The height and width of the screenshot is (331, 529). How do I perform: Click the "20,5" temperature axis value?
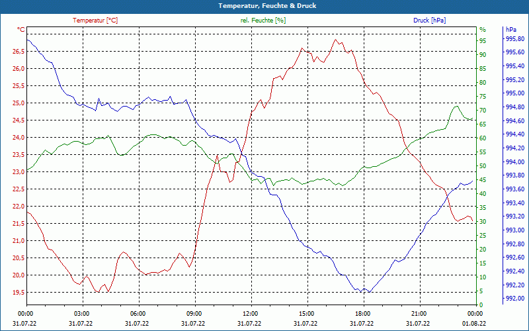click(x=19, y=258)
